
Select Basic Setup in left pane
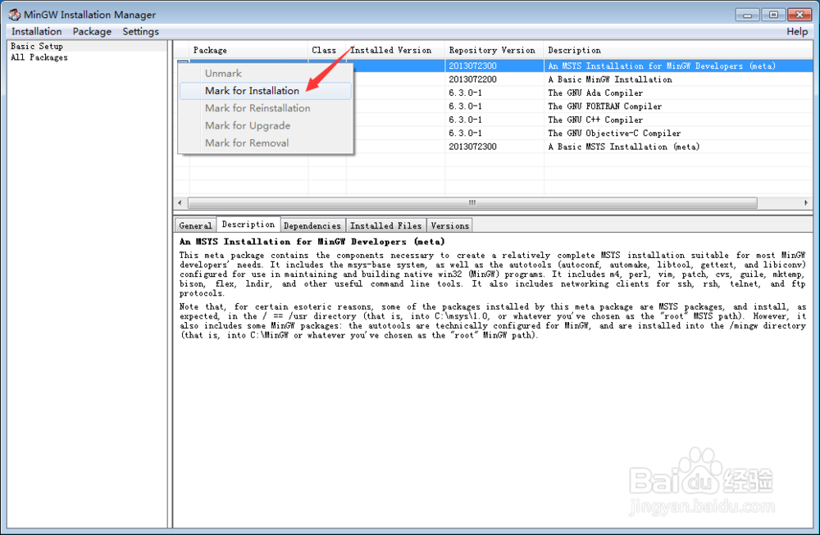37,46
